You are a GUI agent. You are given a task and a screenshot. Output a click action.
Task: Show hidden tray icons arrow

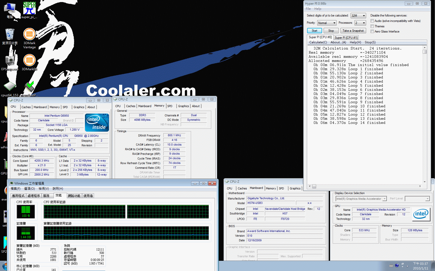tap(408, 266)
